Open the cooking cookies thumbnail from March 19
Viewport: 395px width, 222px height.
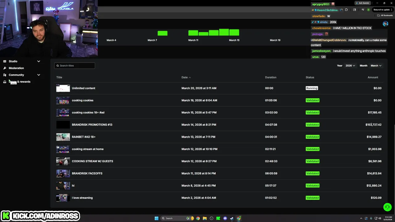point(63,100)
